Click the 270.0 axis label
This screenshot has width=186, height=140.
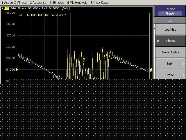click(x=10, y=36)
